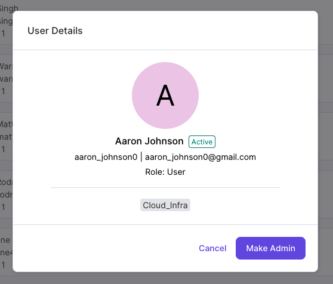Click the dimmed backdrop below the dialog
Viewport: 333px width, 284px height.
[166, 279]
